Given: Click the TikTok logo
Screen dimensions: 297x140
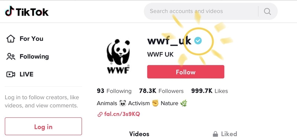Looking at the screenshot, I should [x=27, y=12].
